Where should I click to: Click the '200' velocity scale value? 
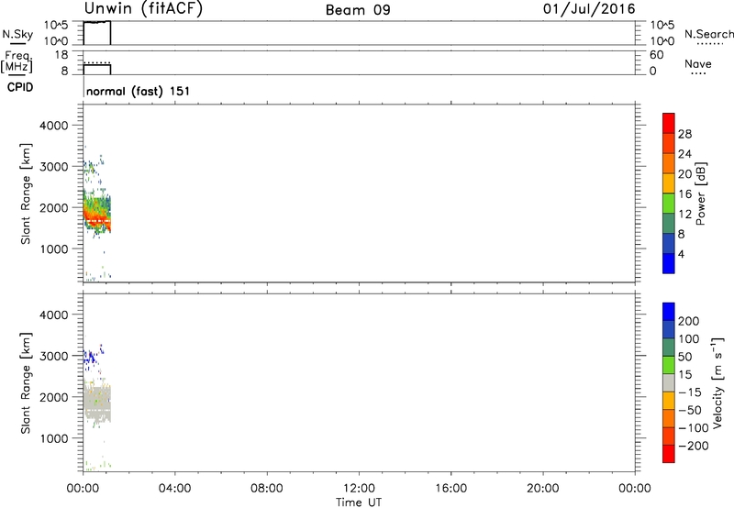(x=689, y=321)
